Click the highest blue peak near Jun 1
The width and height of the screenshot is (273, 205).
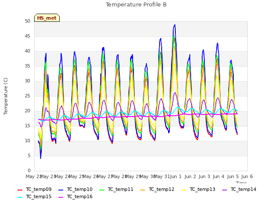coord(174,25)
